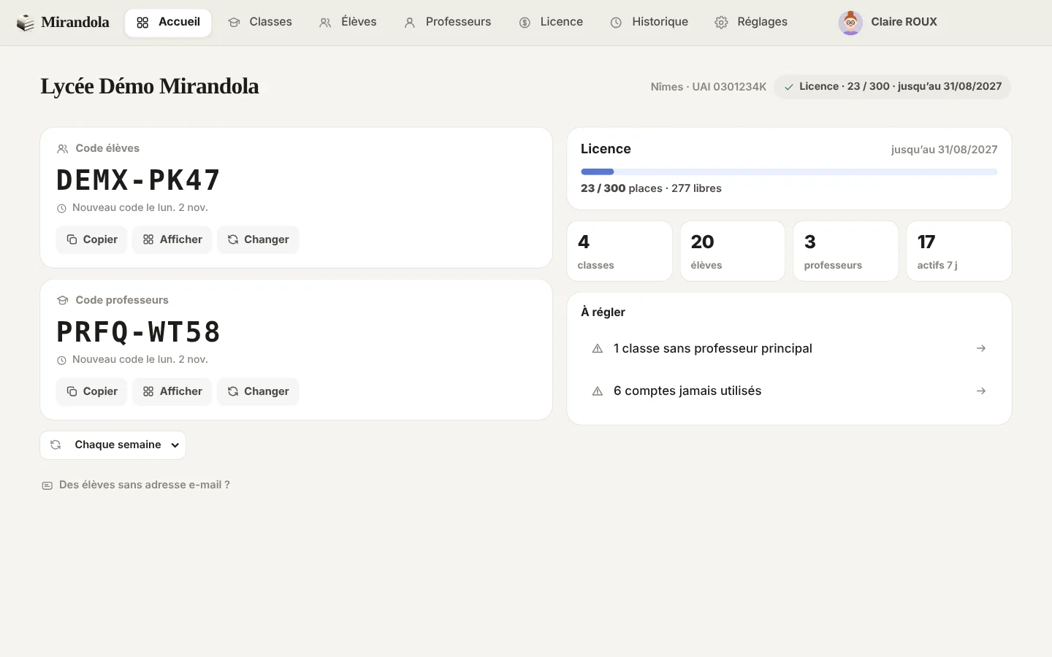Image resolution: width=1052 pixels, height=657 pixels.
Task: Copy the teacher code PRFQ-WT58
Action: pyautogui.click(x=92, y=391)
